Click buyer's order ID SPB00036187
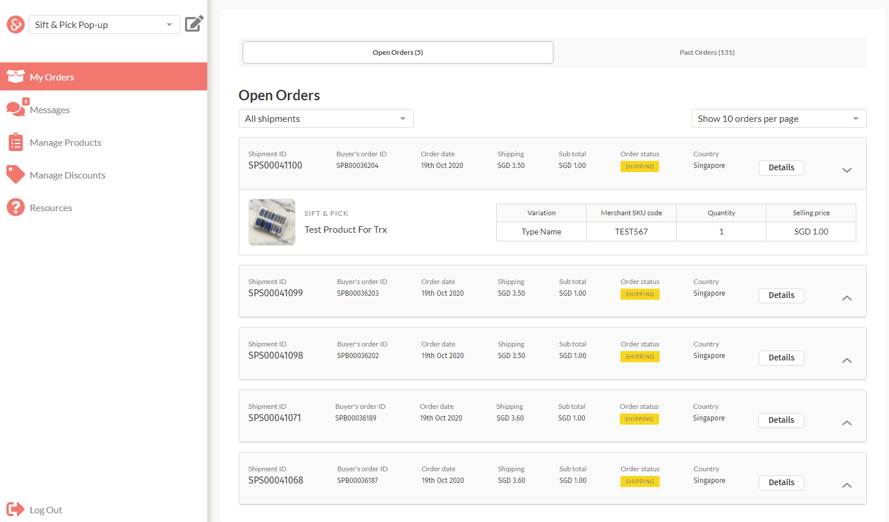Viewport: 889px width, 522px height. (358, 481)
